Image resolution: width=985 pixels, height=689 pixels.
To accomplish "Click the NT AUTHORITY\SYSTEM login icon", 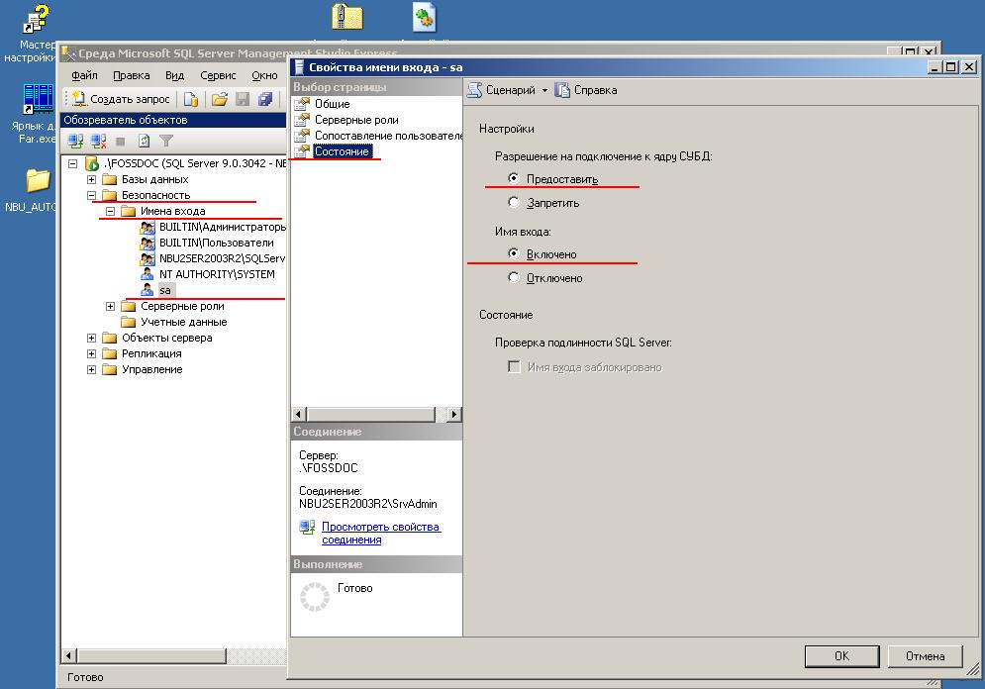I will pos(147,274).
